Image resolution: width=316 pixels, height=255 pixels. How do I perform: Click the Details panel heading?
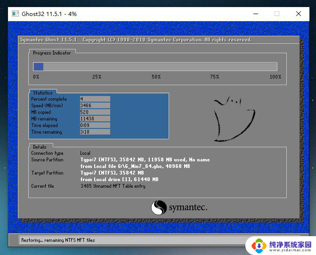tap(40, 147)
